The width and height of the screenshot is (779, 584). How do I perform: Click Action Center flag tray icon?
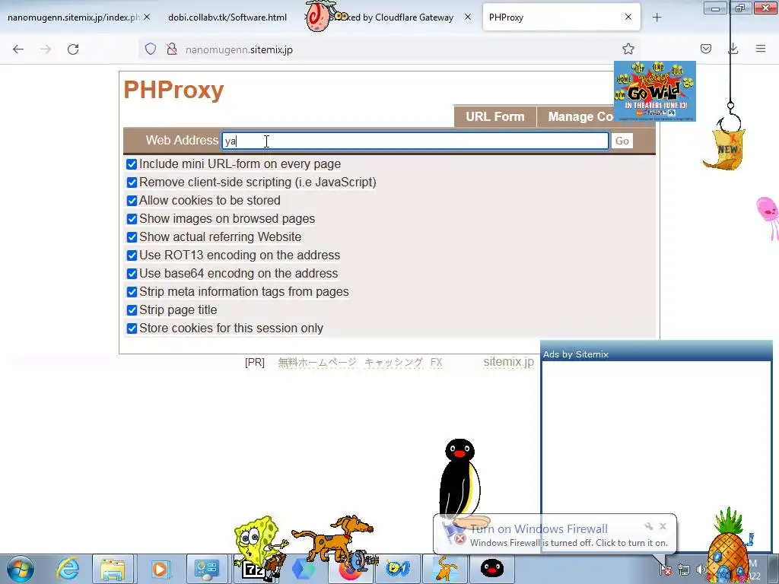click(665, 570)
